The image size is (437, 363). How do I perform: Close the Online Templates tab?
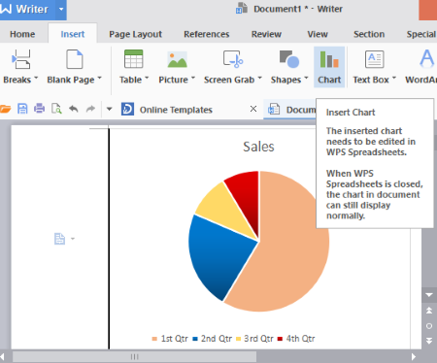pyautogui.click(x=253, y=109)
